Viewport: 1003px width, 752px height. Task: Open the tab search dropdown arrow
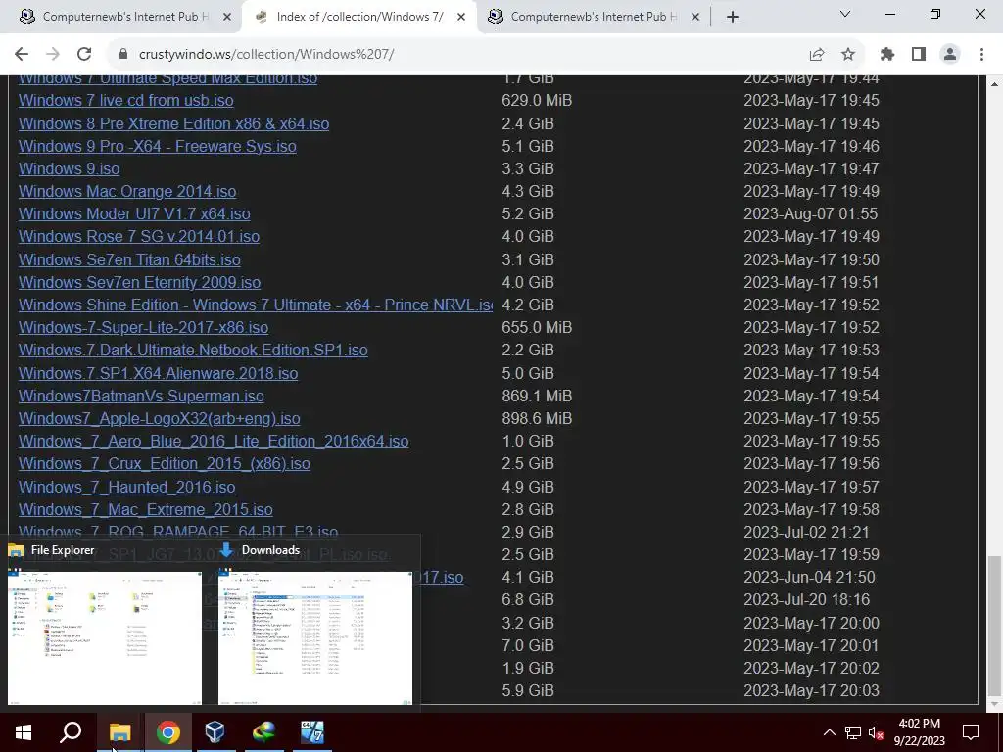[845, 14]
